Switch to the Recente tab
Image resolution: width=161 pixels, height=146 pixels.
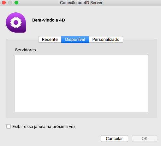[50, 39]
